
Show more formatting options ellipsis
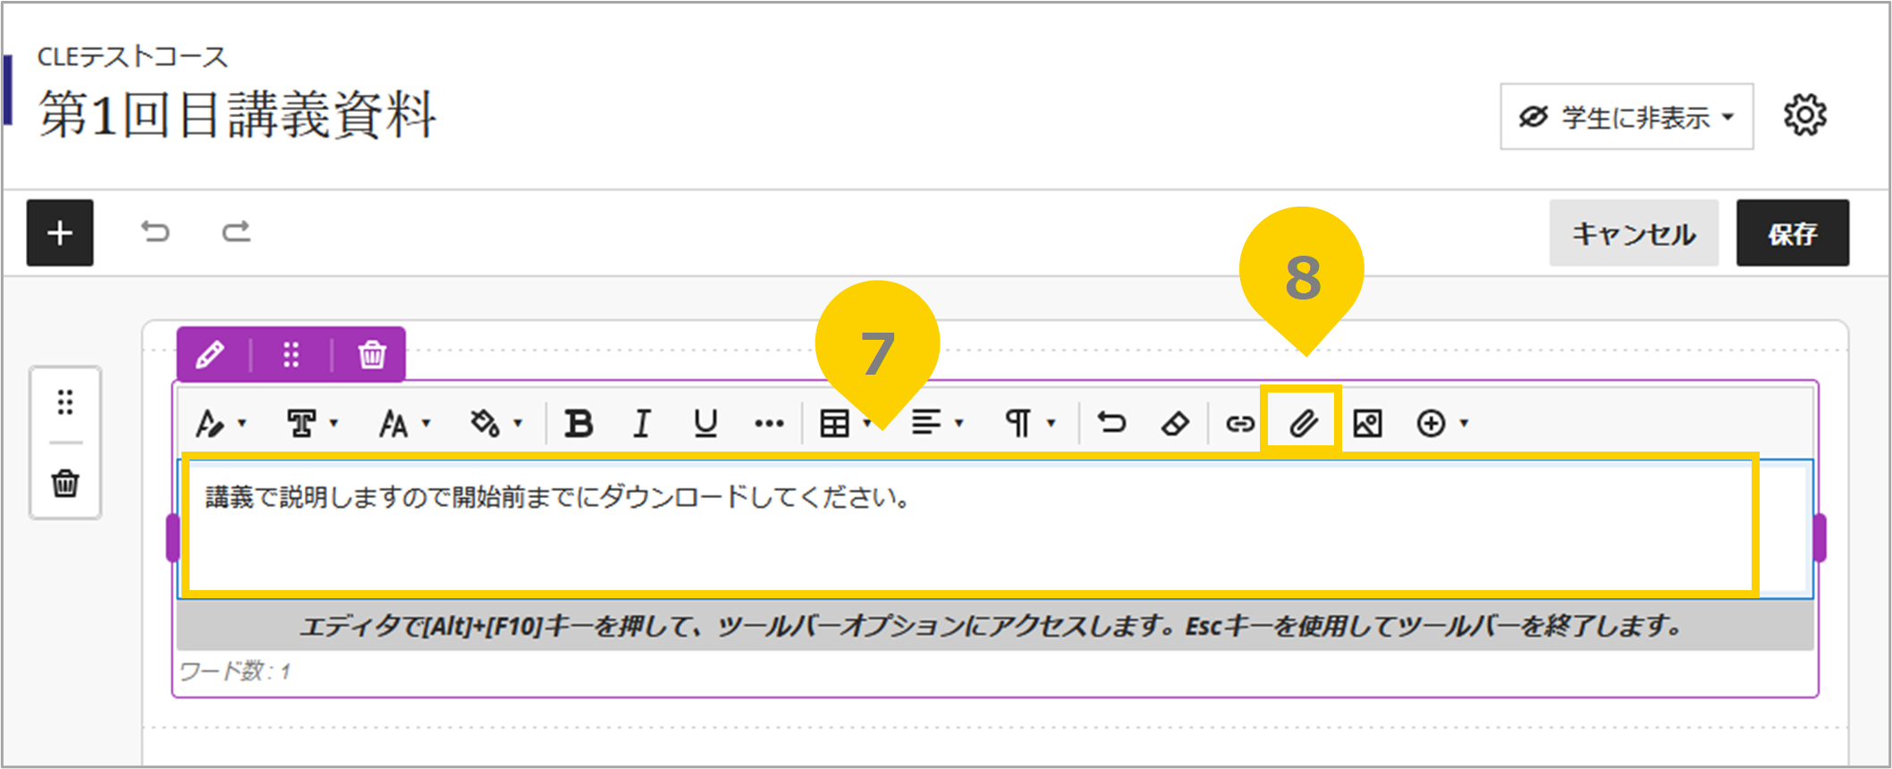(769, 424)
